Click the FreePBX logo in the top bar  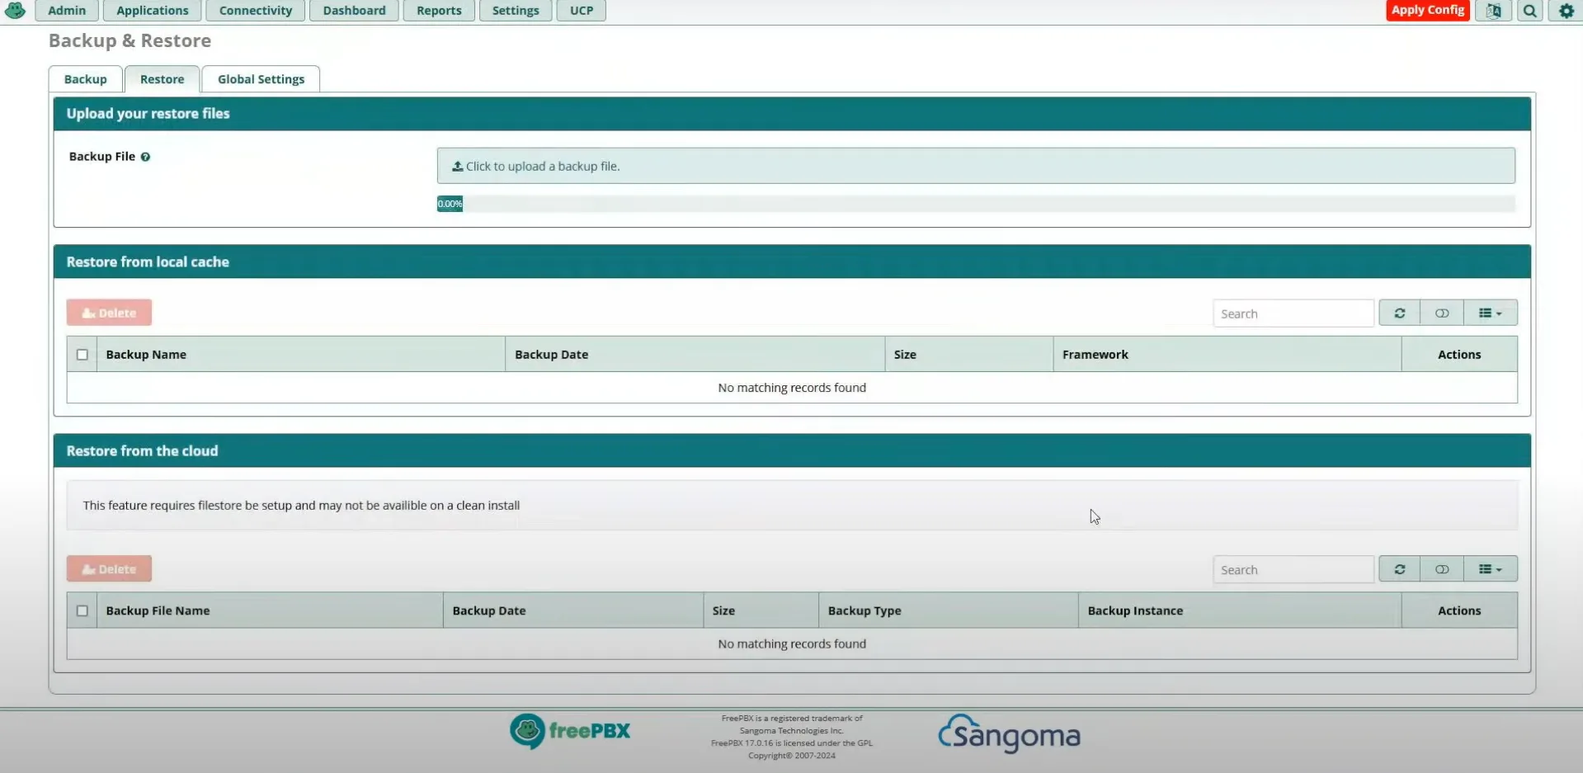click(x=14, y=11)
